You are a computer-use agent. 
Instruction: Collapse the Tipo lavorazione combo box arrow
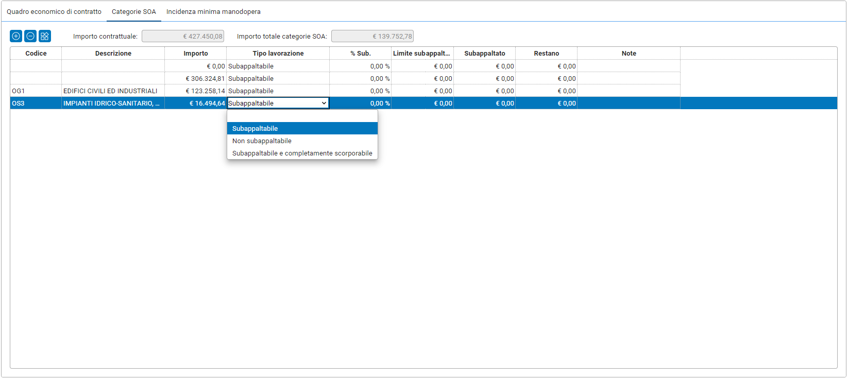pos(324,104)
